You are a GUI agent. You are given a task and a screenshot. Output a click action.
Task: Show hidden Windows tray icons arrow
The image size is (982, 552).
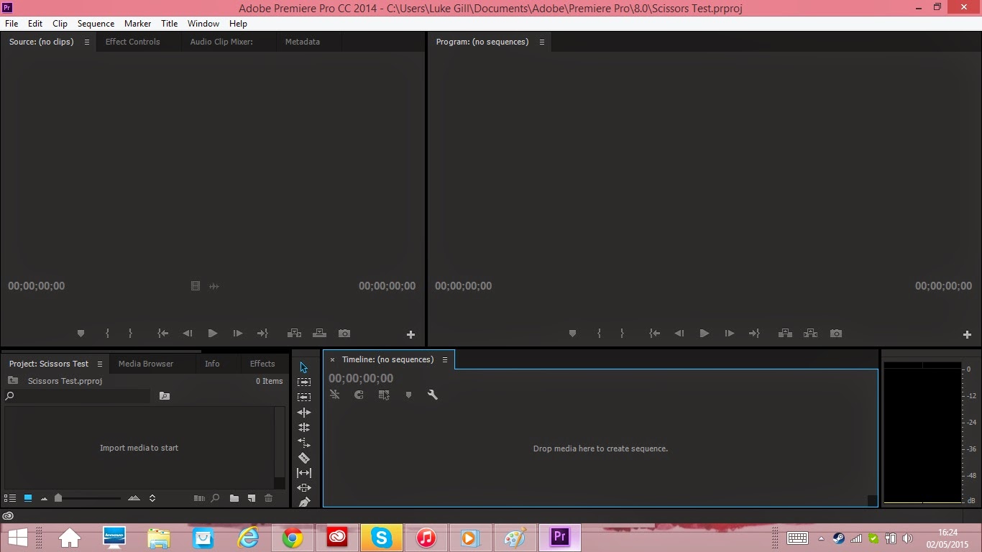pos(821,538)
